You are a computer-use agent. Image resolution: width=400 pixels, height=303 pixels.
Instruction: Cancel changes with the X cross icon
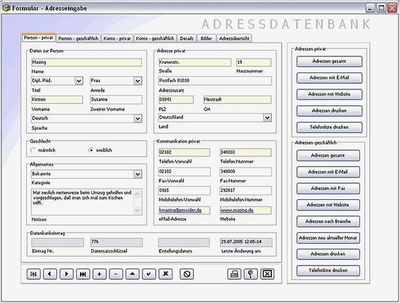[166, 274]
